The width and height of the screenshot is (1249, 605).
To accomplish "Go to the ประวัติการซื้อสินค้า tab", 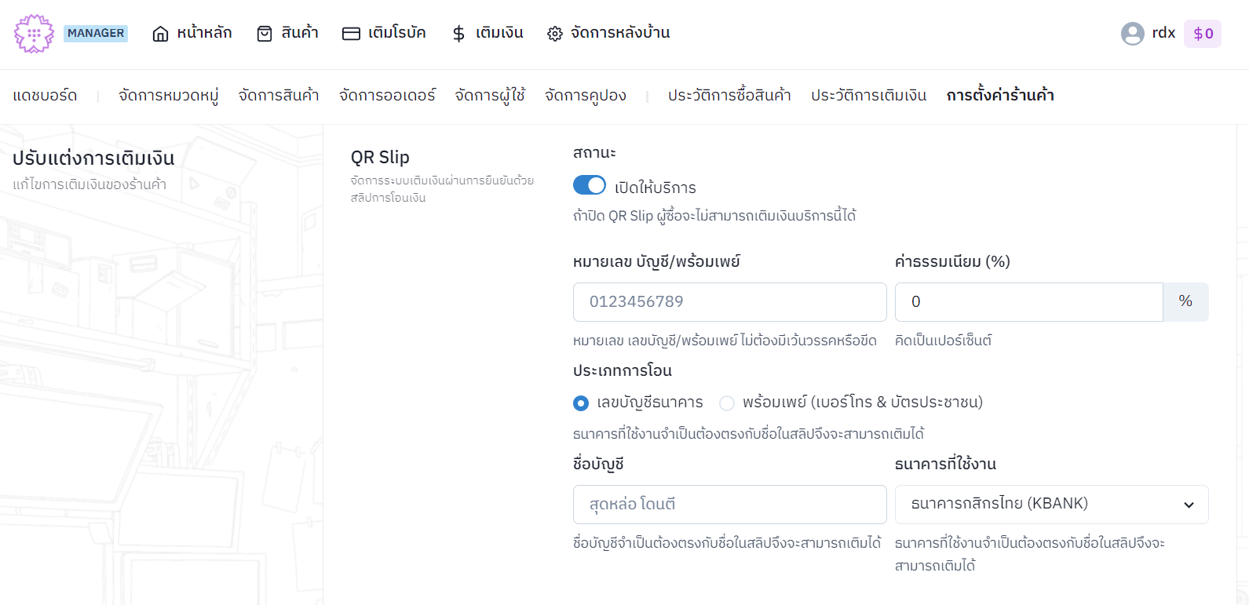I will pos(729,96).
